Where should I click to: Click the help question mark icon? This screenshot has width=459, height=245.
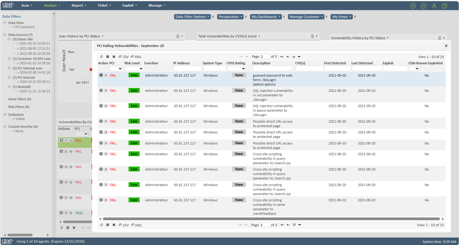click(x=444, y=5)
